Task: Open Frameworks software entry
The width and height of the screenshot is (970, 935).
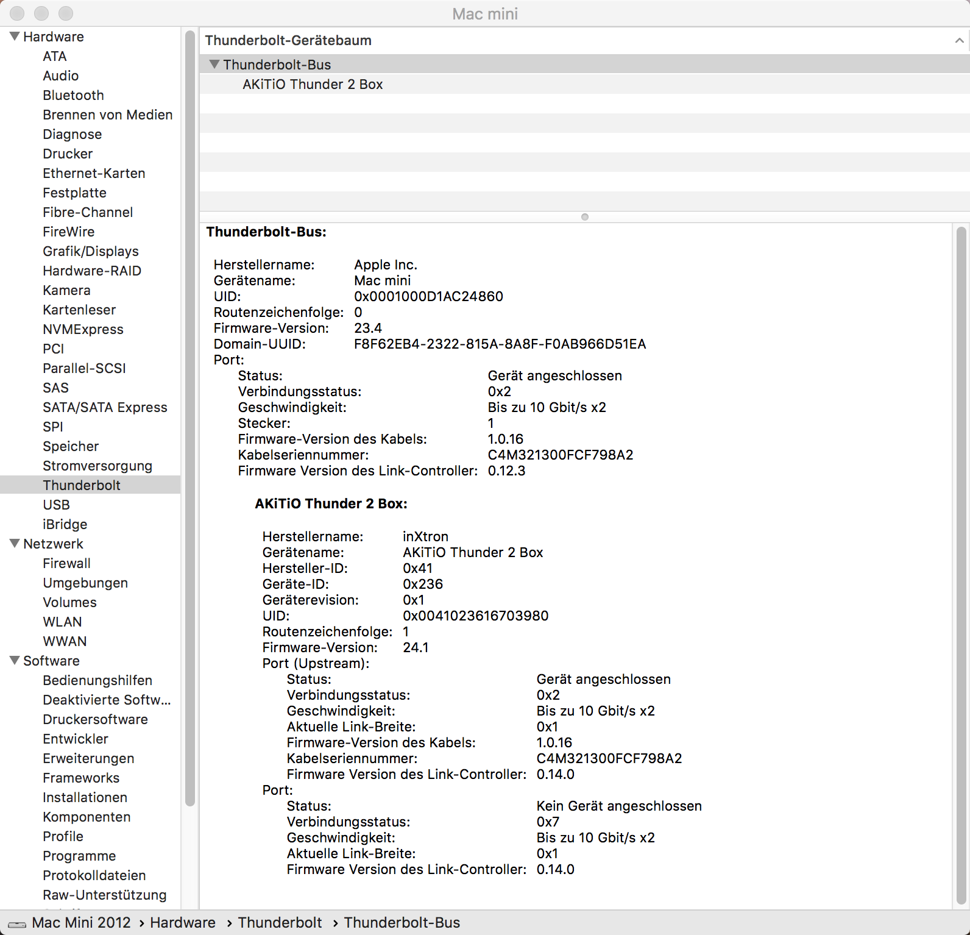Action: pyautogui.click(x=81, y=778)
